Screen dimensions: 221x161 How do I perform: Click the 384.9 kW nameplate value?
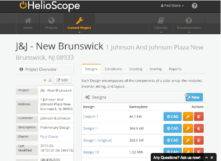[137, 128]
